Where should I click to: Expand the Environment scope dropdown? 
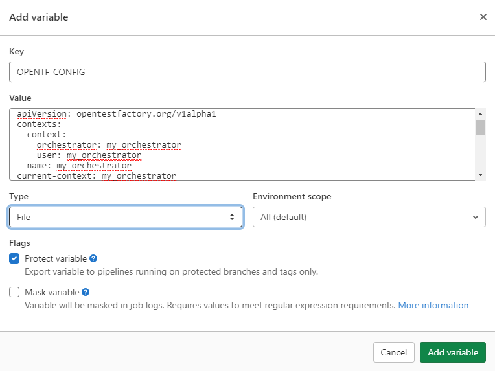point(369,217)
